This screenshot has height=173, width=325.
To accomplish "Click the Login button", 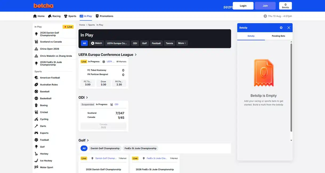I will pos(243,6).
